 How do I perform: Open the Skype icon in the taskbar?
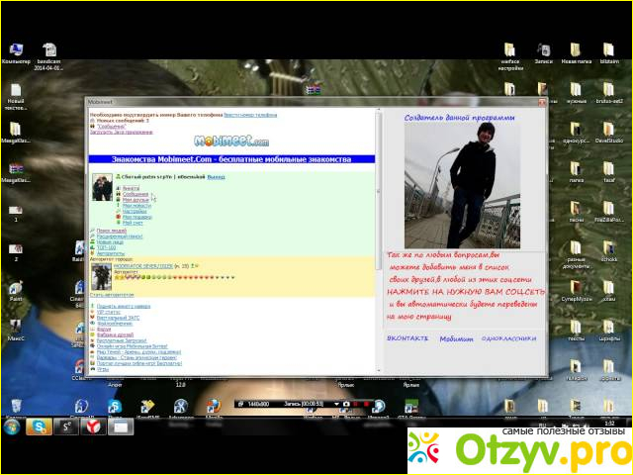[39, 427]
